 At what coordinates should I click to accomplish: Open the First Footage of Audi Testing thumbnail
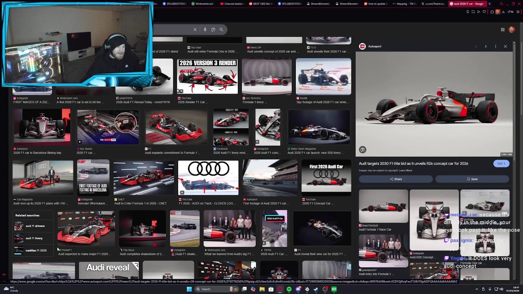[x=93, y=178]
